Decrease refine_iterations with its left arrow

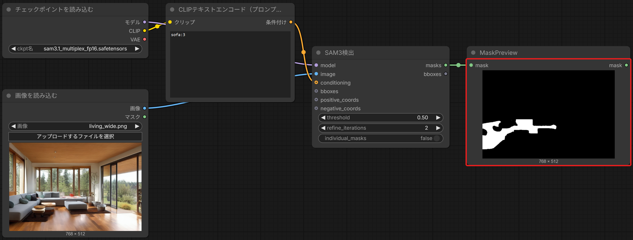click(323, 128)
